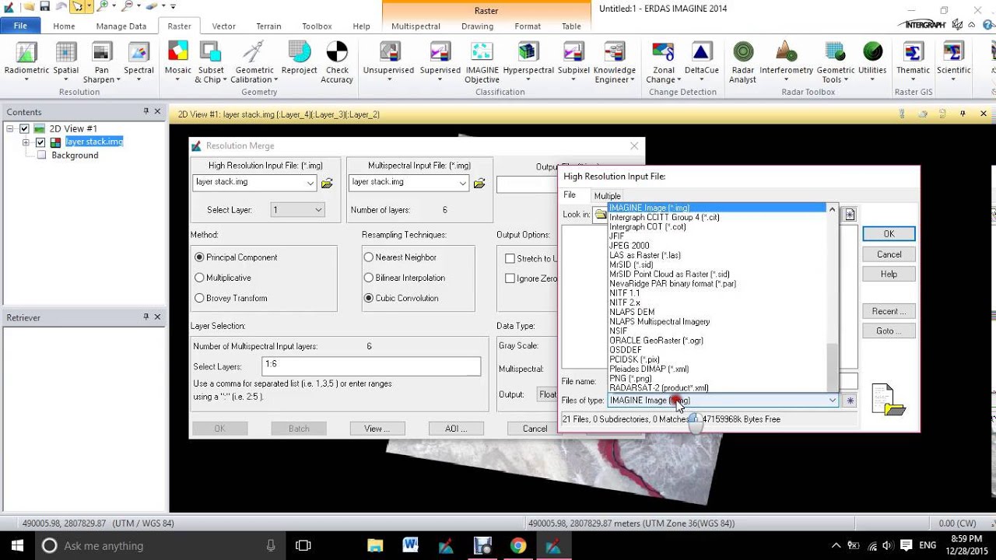This screenshot has width=996, height=560.
Task: Open Subset & Chip menu
Action: [211, 62]
